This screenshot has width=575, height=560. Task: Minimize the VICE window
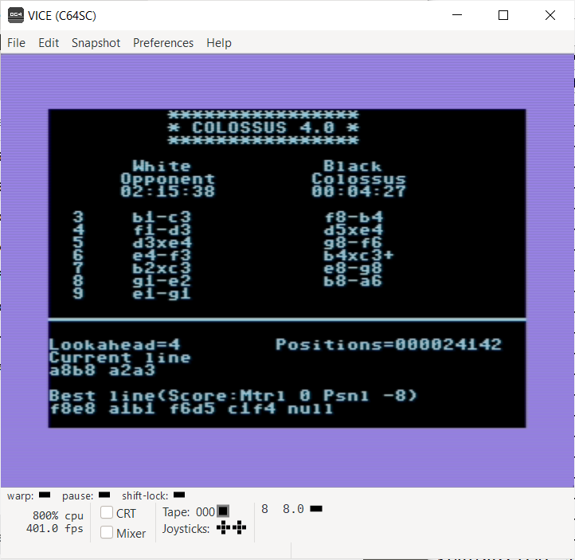(x=457, y=15)
